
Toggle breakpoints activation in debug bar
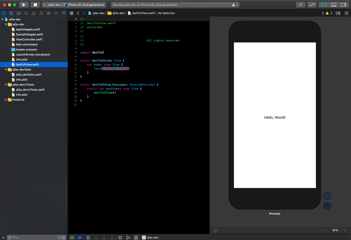(x=80, y=237)
